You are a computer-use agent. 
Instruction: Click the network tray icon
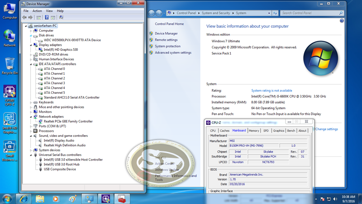point(329,199)
